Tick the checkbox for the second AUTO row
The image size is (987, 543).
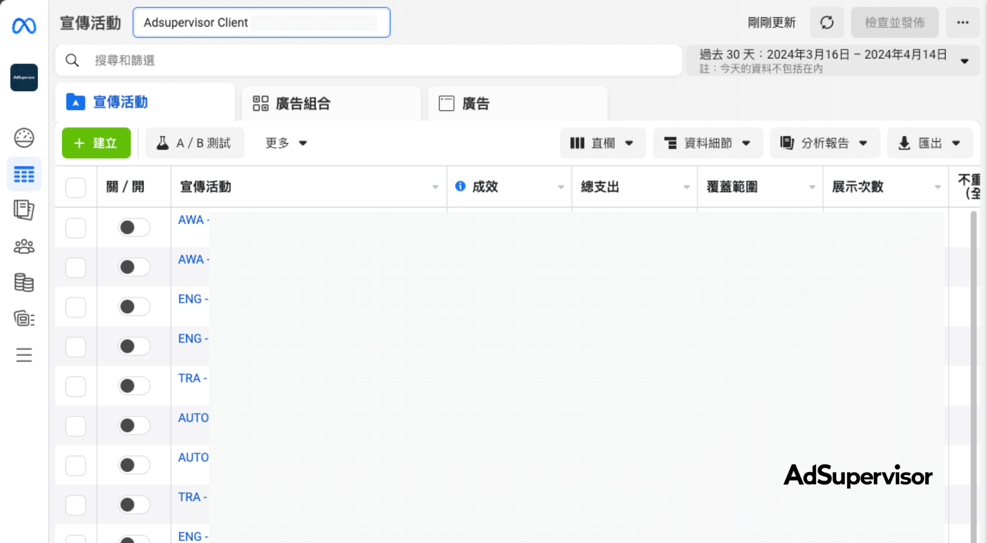point(76,465)
